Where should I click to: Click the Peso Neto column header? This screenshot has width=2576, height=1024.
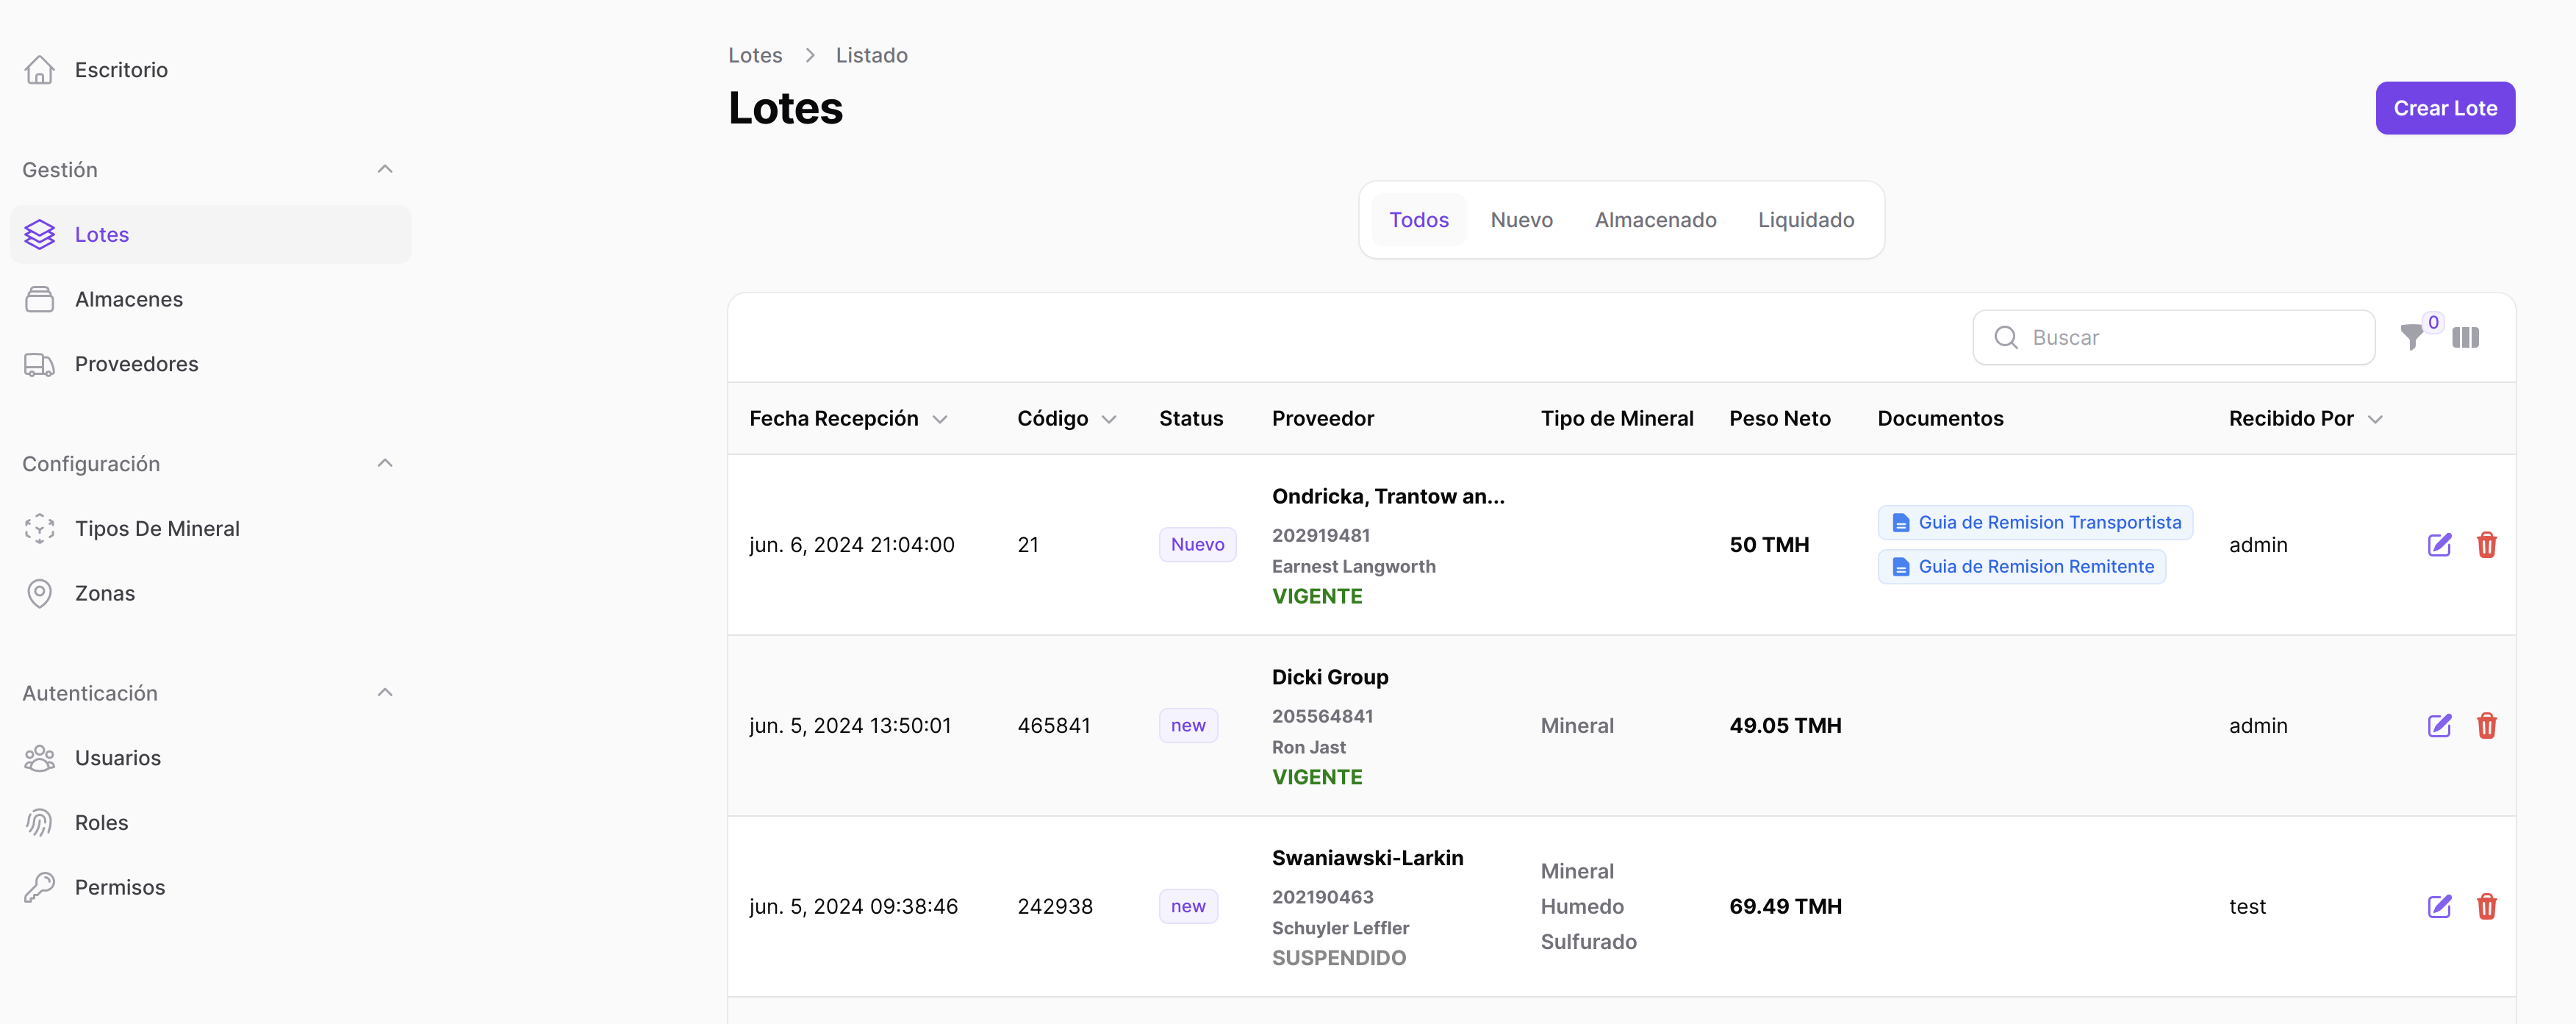pyautogui.click(x=1779, y=419)
